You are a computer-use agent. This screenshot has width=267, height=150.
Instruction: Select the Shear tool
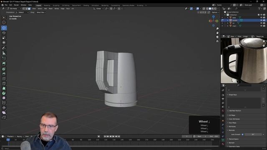4,112
